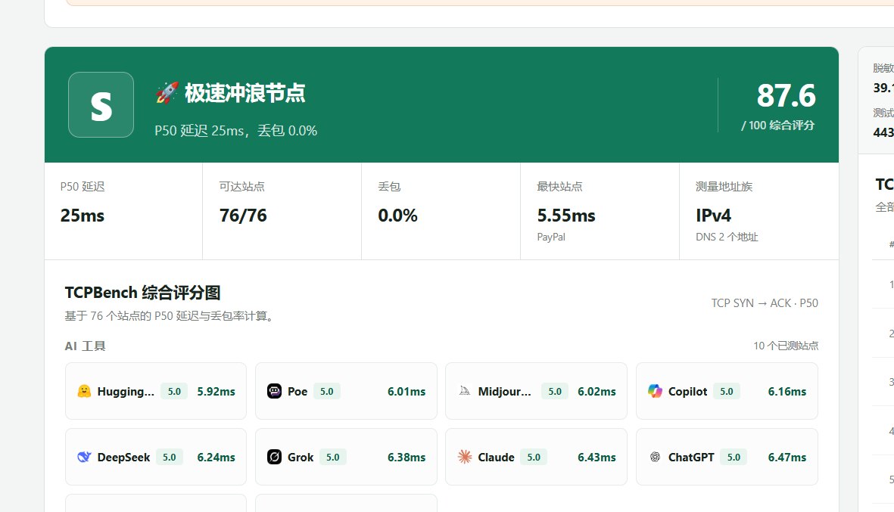Click Hugging Face 5.92ms latency value
This screenshot has width=894, height=512.
click(x=216, y=391)
